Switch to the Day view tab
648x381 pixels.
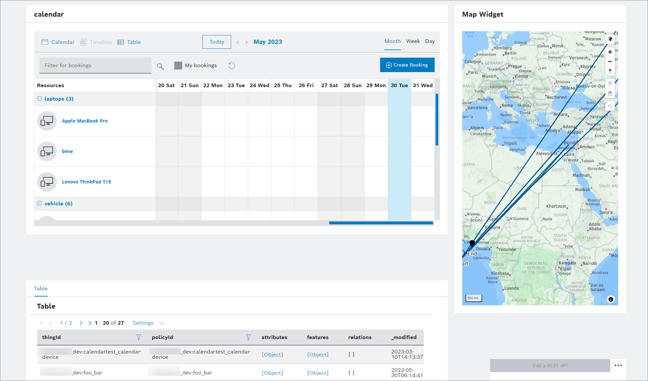click(429, 41)
